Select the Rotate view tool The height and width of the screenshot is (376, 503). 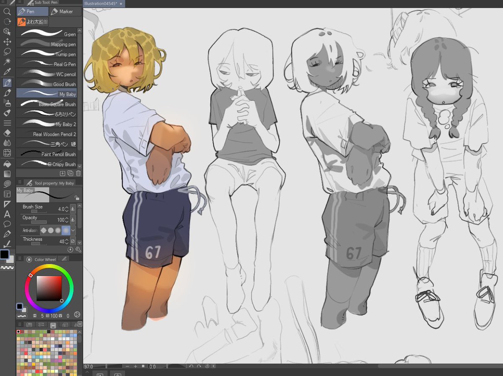coord(7,21)
